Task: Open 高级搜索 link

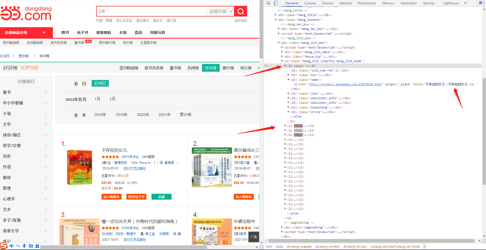Action: 241,21
